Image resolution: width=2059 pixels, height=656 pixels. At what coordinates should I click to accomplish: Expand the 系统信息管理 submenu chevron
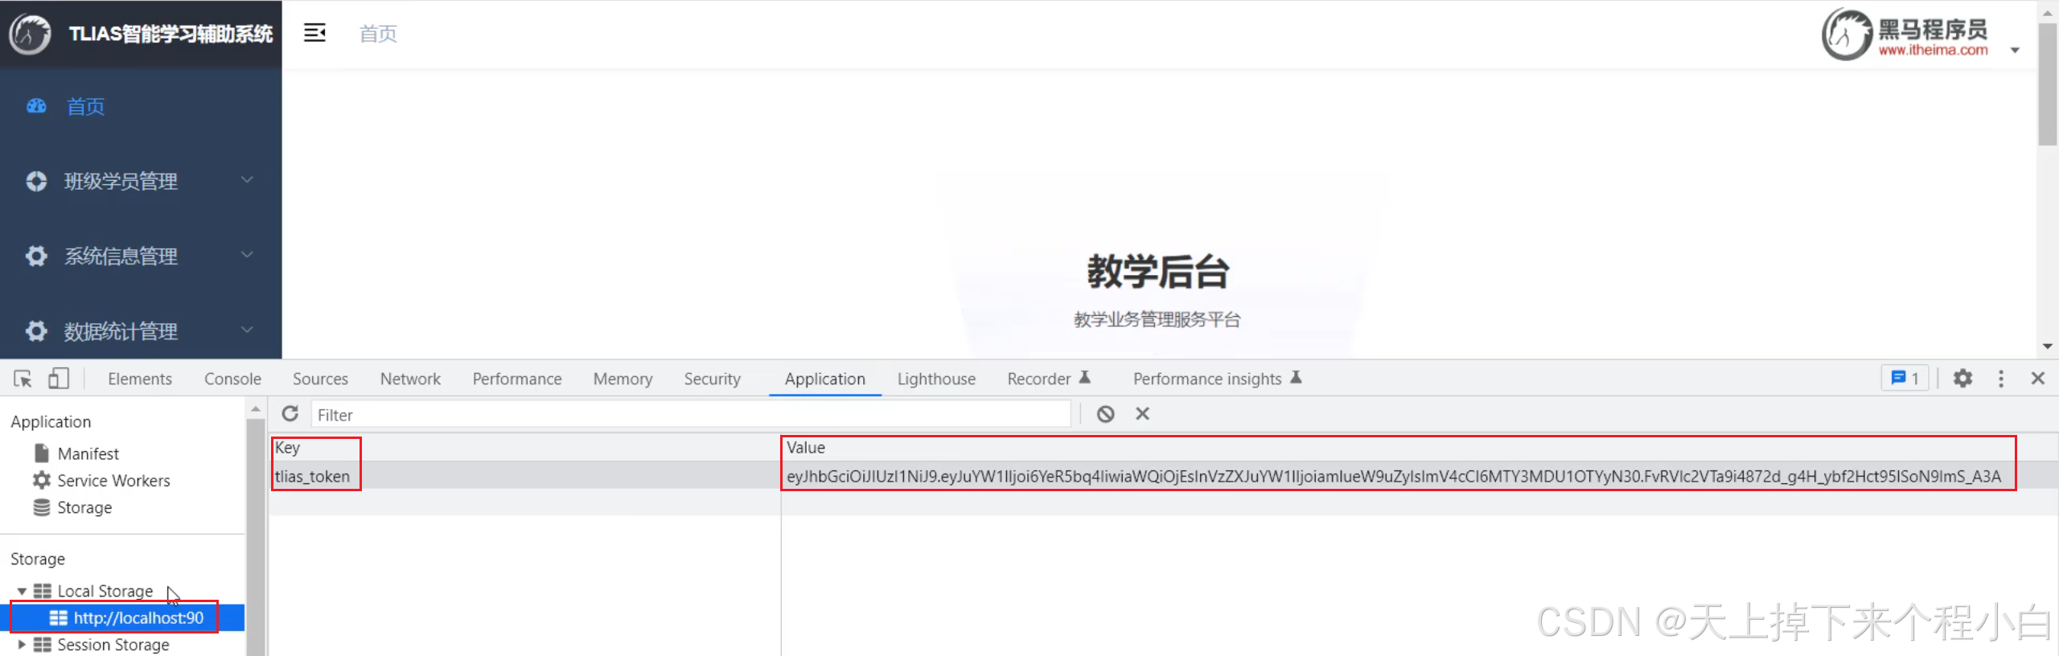click(248, 255)
